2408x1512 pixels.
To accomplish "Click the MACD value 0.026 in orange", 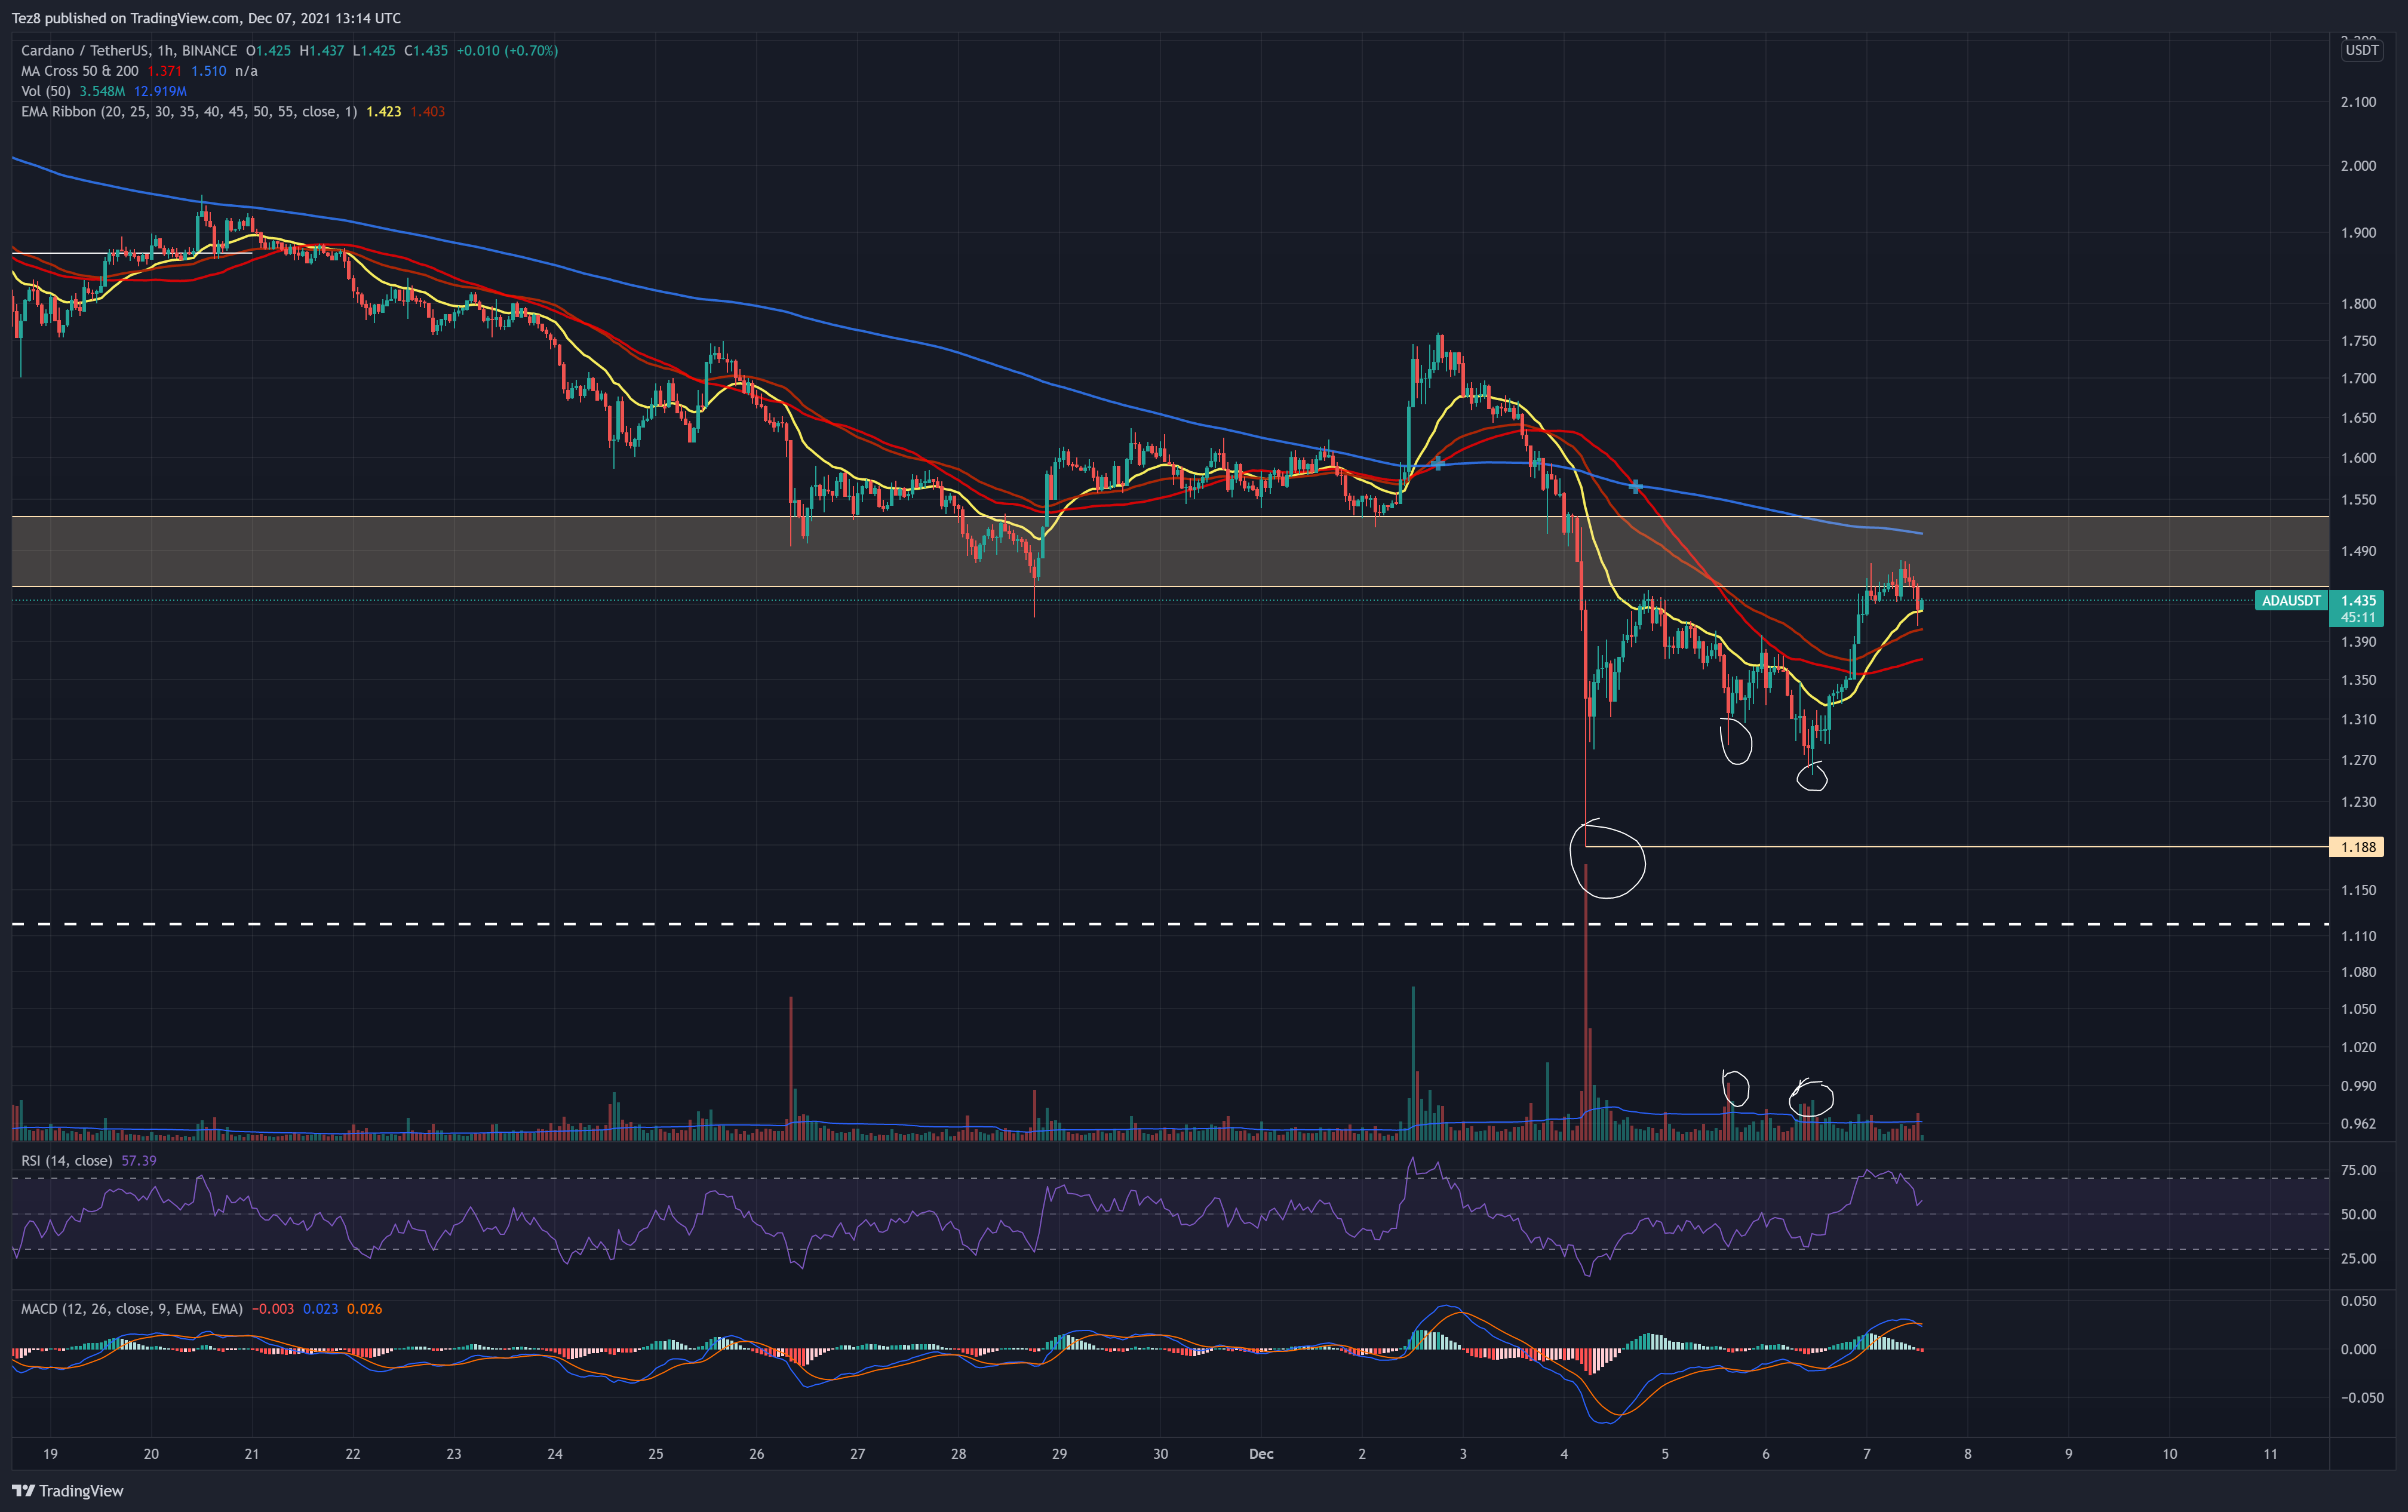I will (364, 1308).
